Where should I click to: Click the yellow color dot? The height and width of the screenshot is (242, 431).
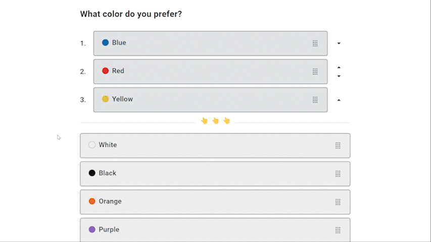[x=106, y=99]
